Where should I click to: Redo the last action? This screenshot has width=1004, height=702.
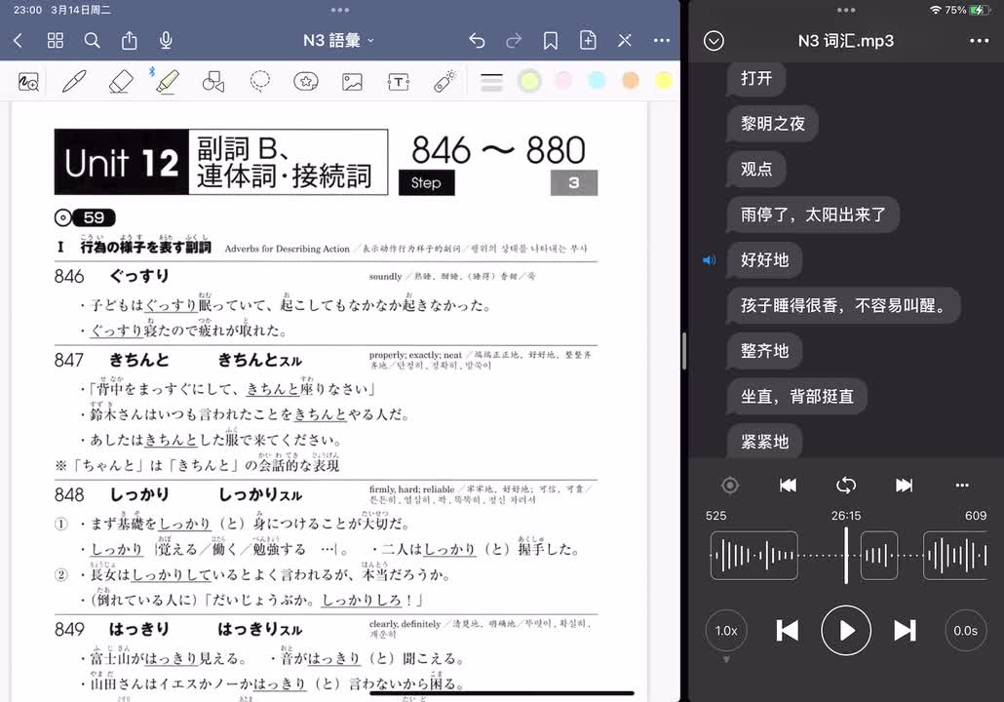(514, 41)
